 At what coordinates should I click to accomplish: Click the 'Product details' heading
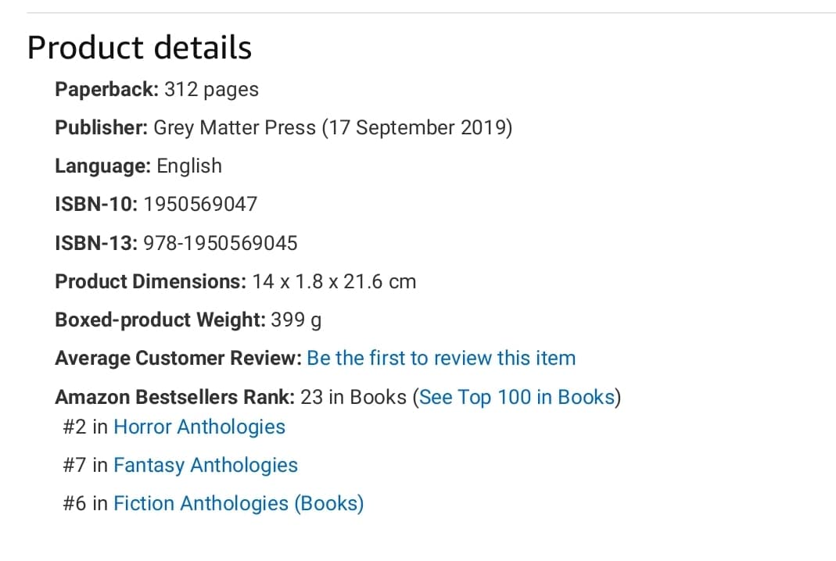(x=139, y=48)
